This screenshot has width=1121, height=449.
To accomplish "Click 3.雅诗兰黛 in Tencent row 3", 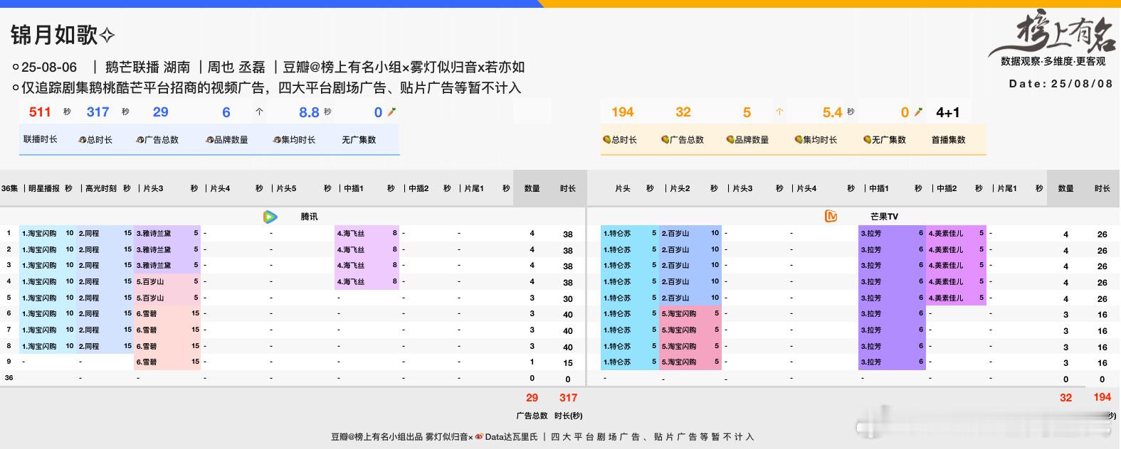I will tap(154, 265).
